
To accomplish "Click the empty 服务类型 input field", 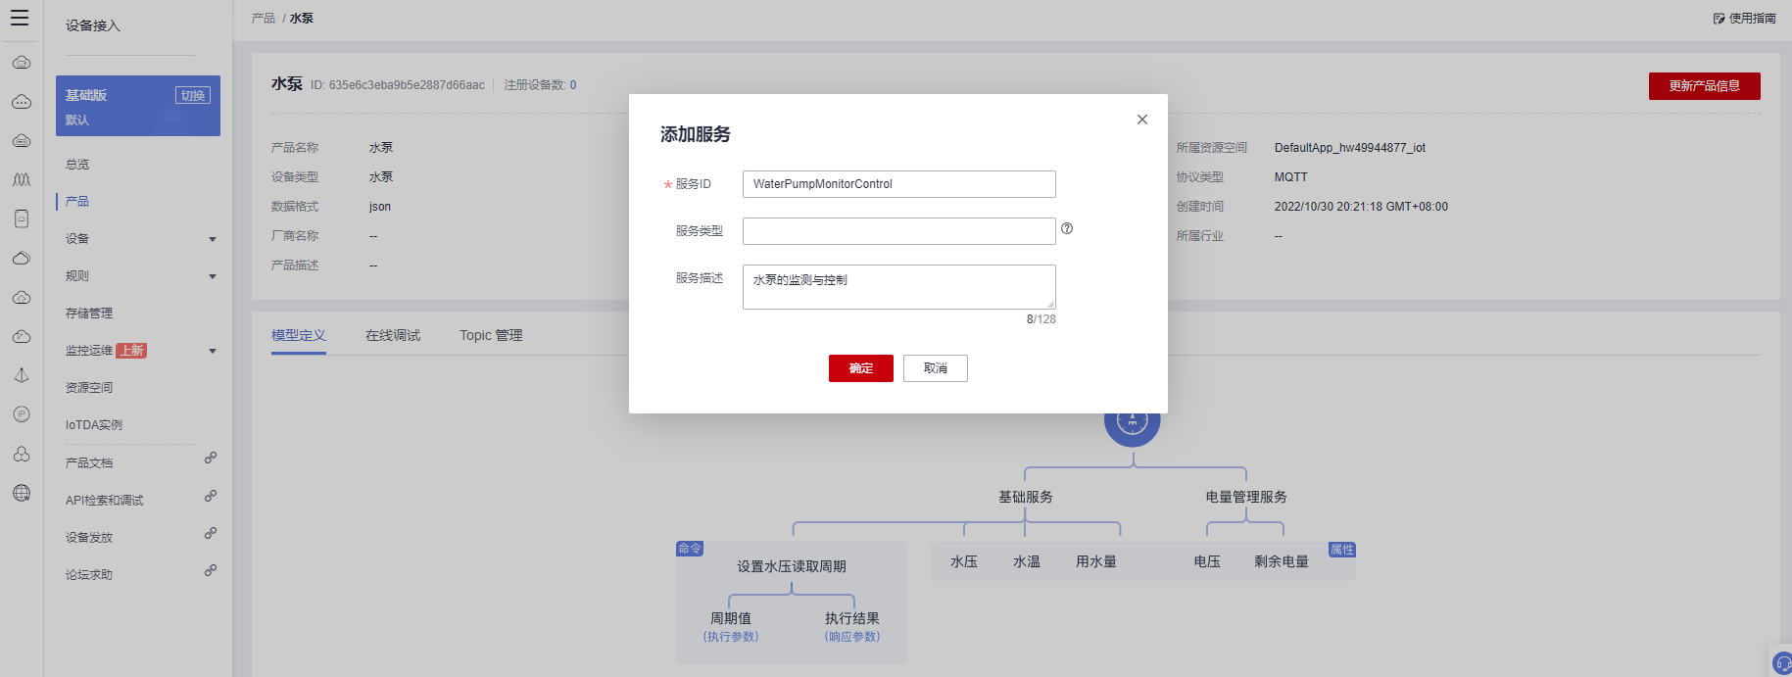I will pos(899,231).
